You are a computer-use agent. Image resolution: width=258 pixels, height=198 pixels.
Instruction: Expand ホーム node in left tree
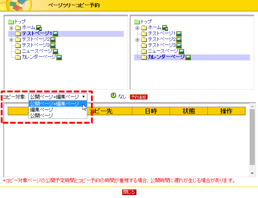[x=11, y=28]
